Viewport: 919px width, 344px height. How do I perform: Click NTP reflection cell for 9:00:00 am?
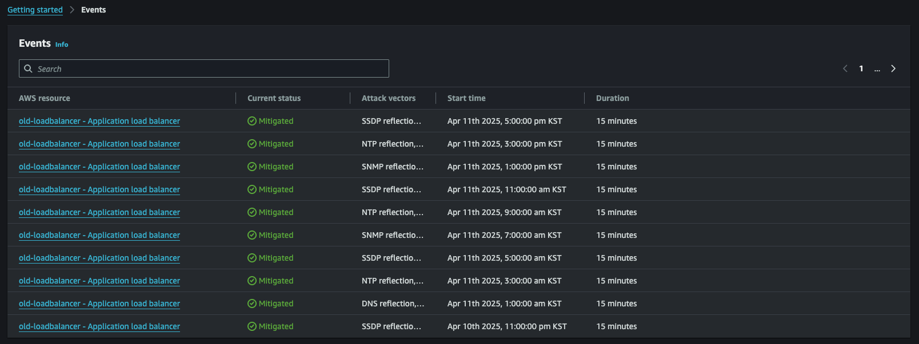tap(393, 212)
